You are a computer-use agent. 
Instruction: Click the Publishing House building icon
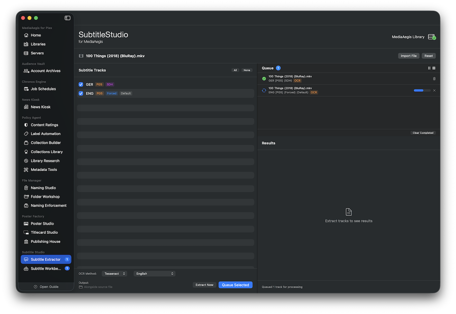coord(26,241)
